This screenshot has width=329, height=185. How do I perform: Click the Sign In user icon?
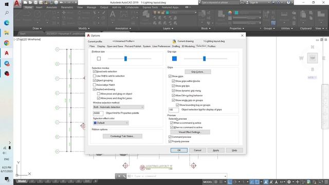[247, 3]
